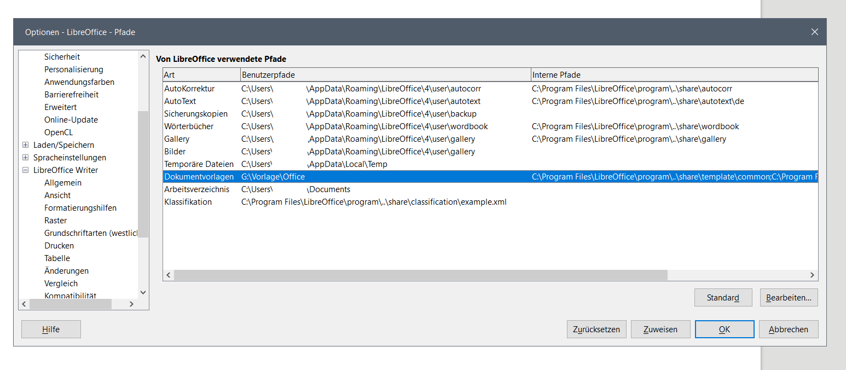Open the Anwendungsfarben settings page
The width and height of the screenshot is (846, 370).
[x=79, y=82]
